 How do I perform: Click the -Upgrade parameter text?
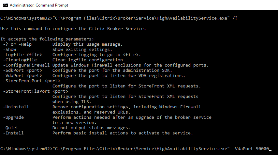[13, 117]
